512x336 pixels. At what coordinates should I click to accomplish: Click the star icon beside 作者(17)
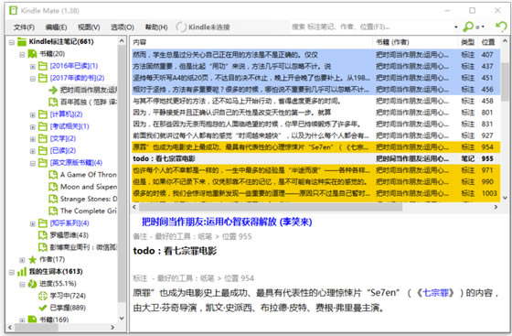[x=32, y=259]
